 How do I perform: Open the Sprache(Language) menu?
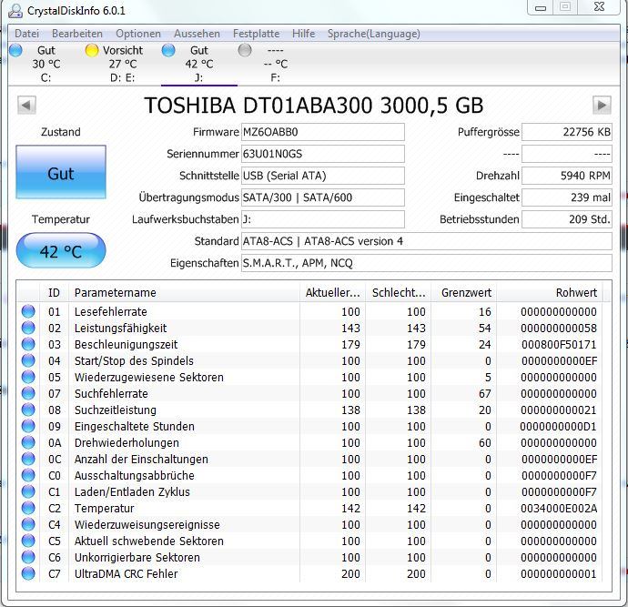[x=374, y=34]
